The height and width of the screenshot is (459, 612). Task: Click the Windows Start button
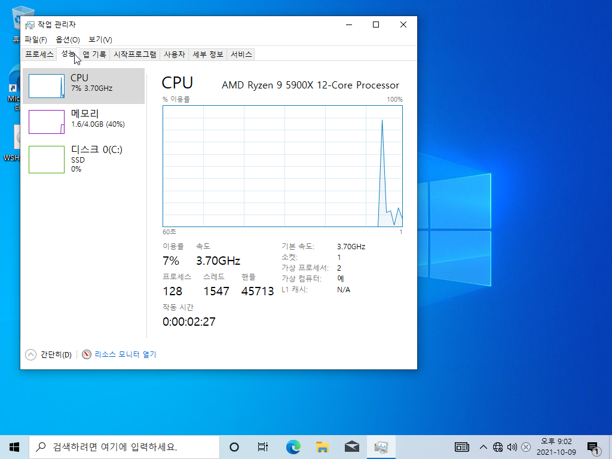pos(14,447)
